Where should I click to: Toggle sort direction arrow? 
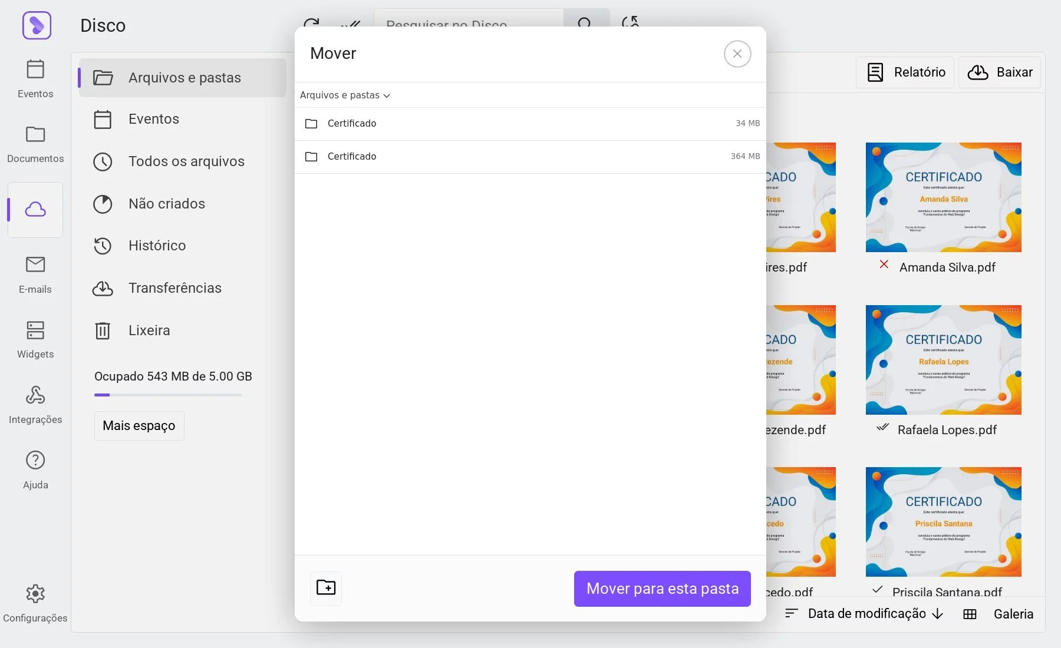click(x=938, y=614)
